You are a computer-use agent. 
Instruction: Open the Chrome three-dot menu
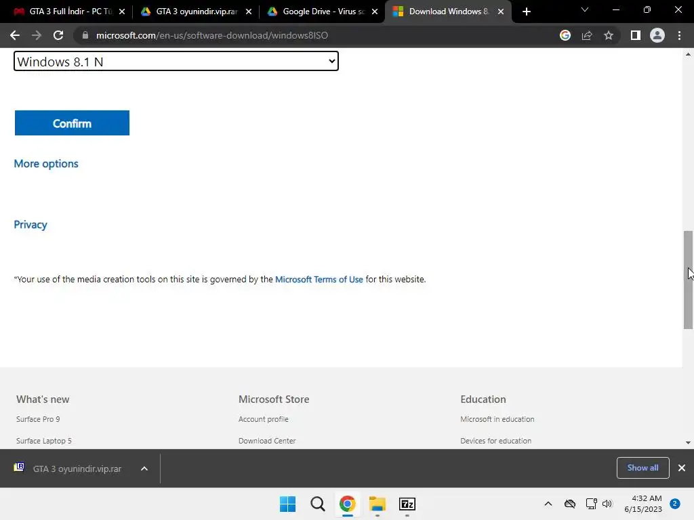coord(679,35)
